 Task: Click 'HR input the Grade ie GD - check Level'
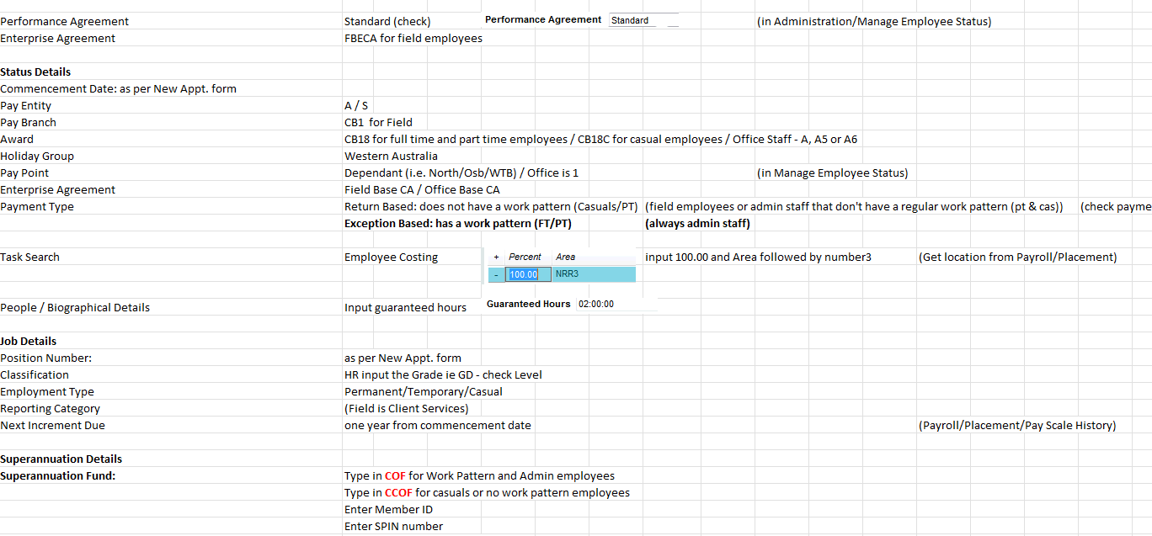click(x=443, y=374)
